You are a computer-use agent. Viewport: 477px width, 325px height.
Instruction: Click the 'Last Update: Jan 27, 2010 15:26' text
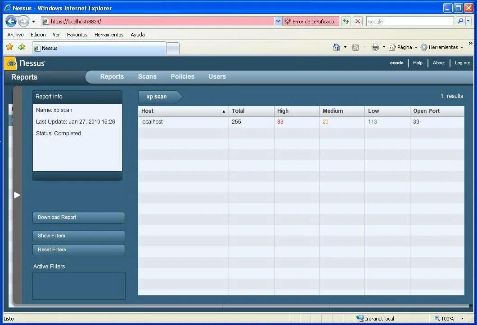(76, 122)
